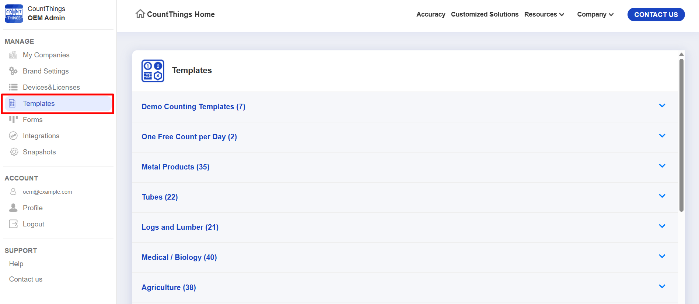Click the Snapshots gear icon

coord(14,152)
